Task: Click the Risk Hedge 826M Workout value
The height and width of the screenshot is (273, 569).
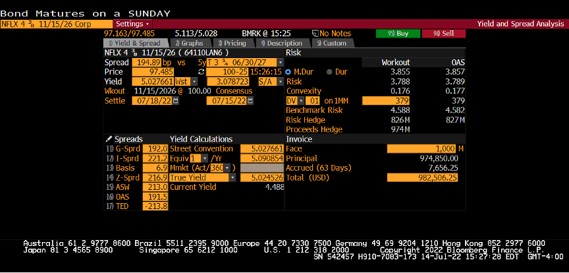Action: [400, 120]
